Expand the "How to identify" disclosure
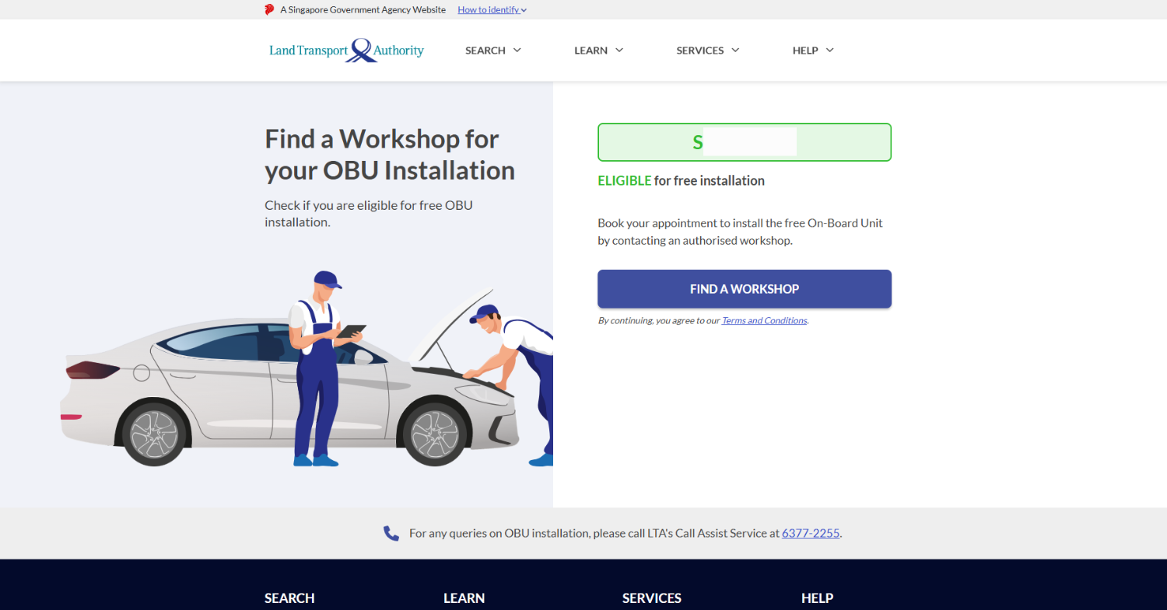Viewport: 1167px width, 610px height. tap(491, 9)
